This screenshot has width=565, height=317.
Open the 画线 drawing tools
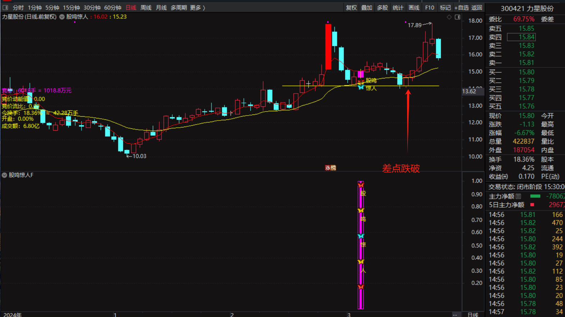pyautogui.click(x=414, y=8)
